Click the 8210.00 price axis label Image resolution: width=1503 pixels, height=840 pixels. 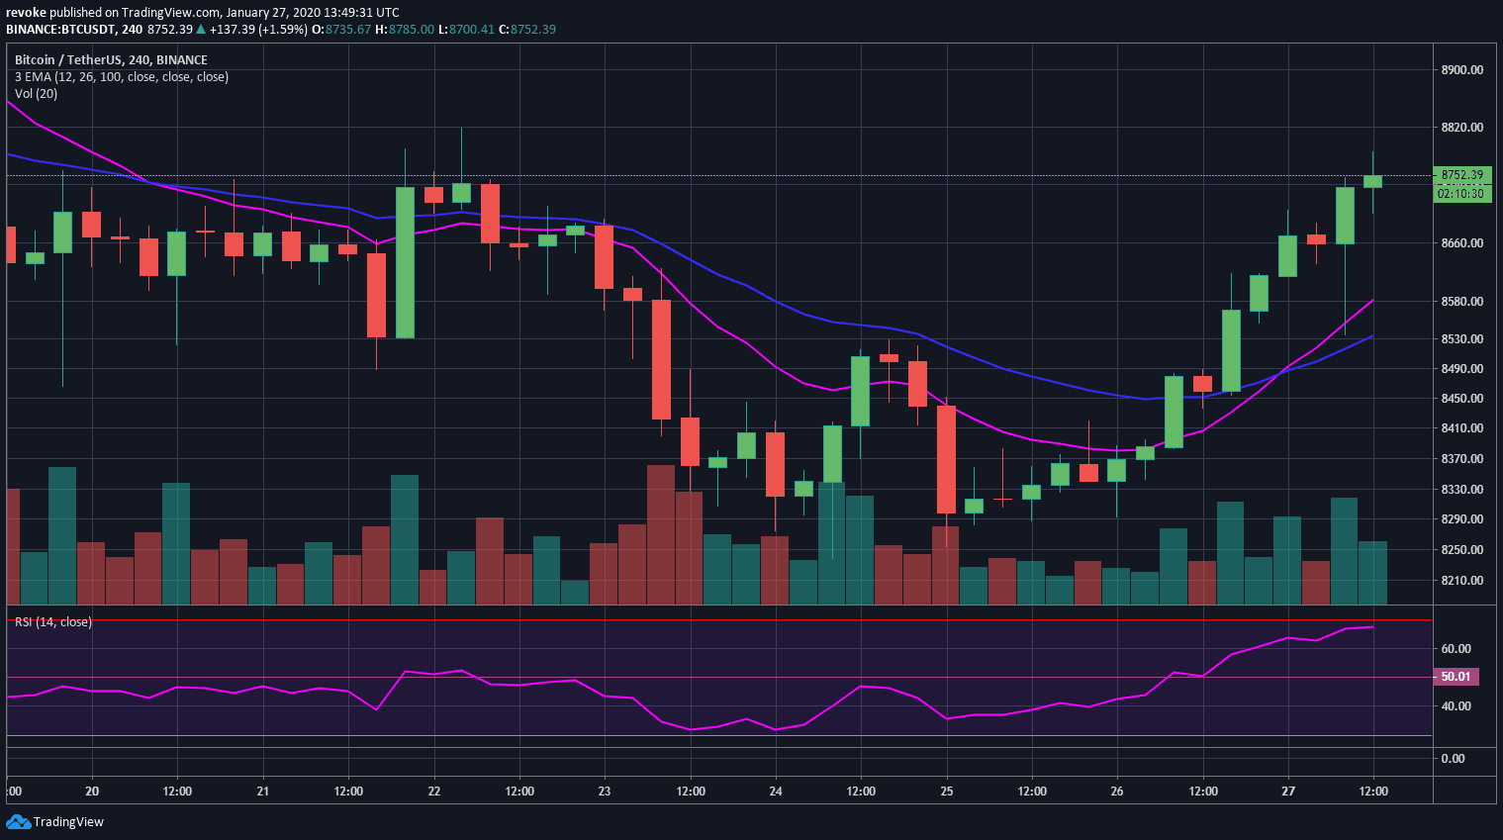1461,581
